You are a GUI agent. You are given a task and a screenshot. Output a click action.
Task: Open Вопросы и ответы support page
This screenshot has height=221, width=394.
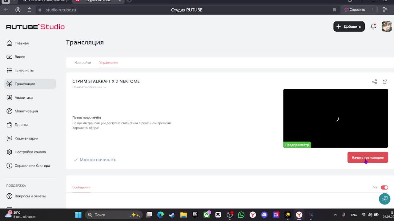(x=30, y=196)
